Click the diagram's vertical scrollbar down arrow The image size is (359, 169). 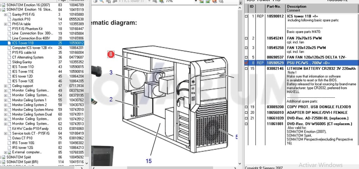[240, 163]
